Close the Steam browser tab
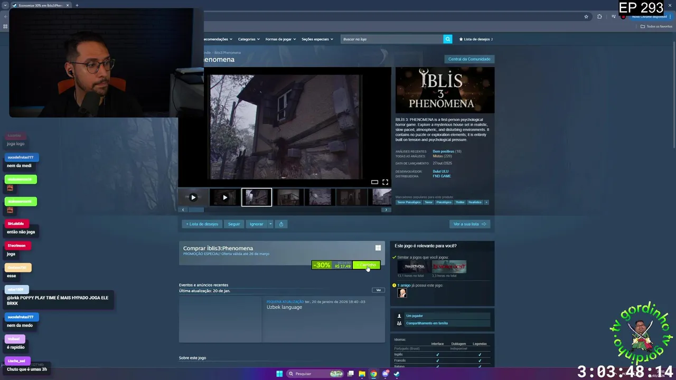Image resolution: width=676 pixels, height=380 pixels. [x=68, y=5]
